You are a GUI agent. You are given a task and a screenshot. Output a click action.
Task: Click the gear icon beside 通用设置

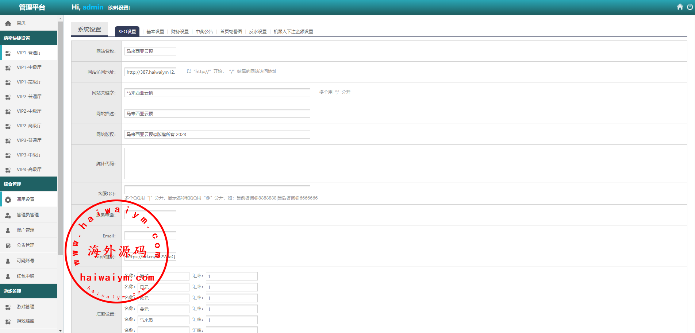[8, 200]
